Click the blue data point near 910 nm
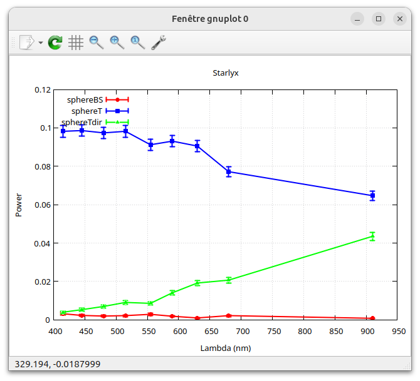Image resolution: width=420 pixels, height=381 pixels. tap(372, 196)
